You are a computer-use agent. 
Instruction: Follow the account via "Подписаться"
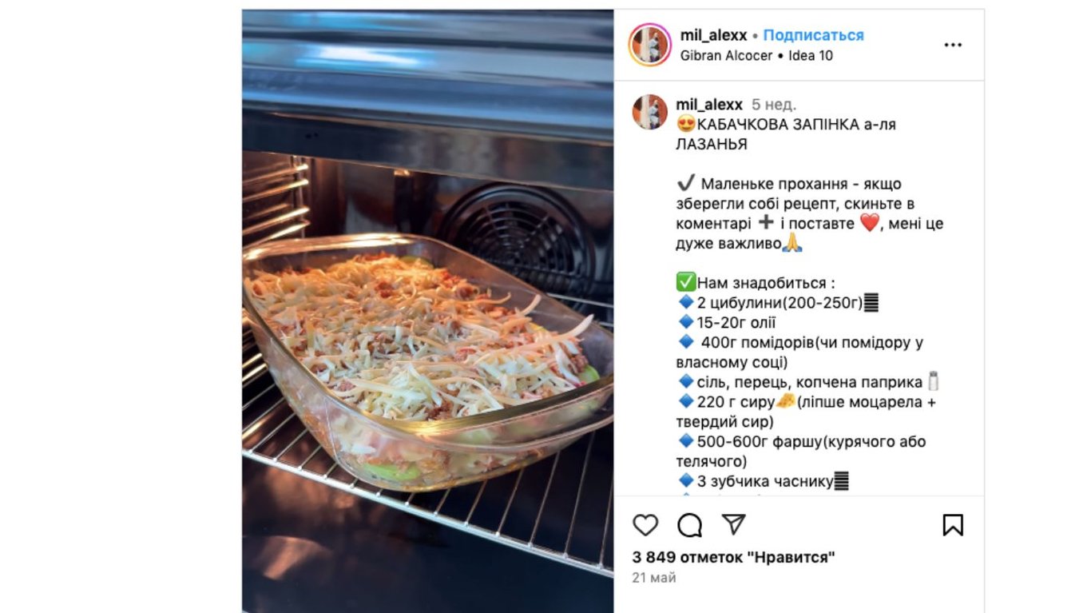point(813,35)
